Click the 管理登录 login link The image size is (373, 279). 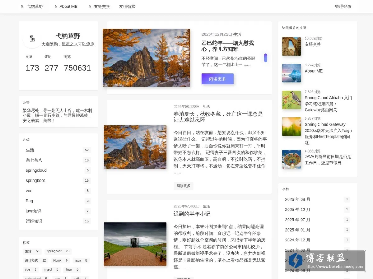coord(343,7)
